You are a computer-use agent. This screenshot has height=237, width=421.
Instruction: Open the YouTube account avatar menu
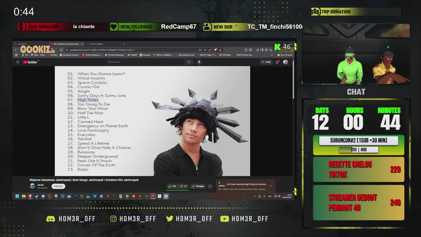click(285, 62)
